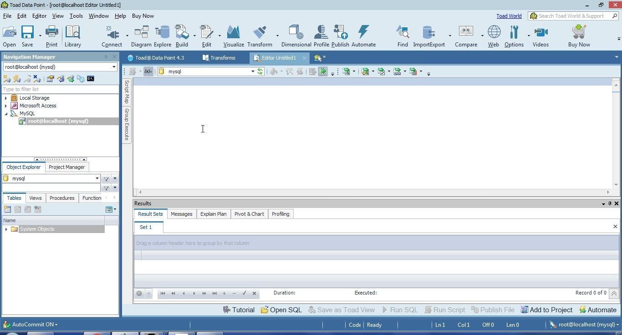
Task: Open the Compare tool
Action: 466,36
